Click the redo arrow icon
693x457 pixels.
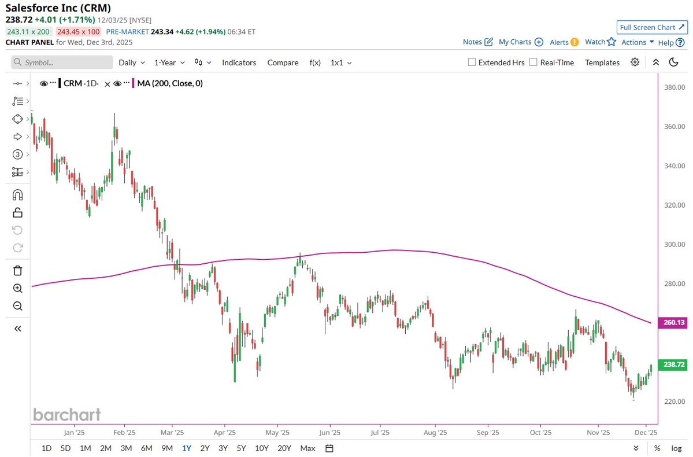[17, 248]
